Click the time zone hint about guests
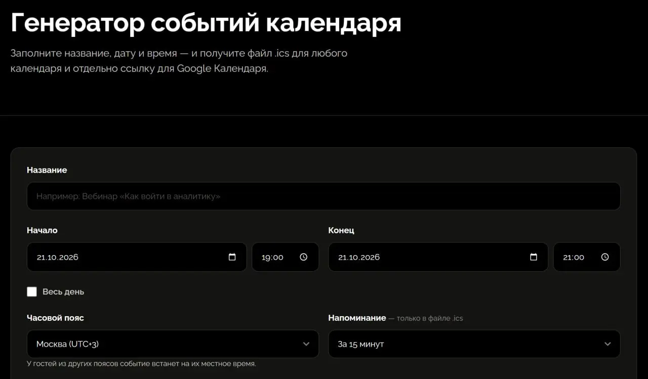Viewport: 648px width, 379px height. coord(141,363)
